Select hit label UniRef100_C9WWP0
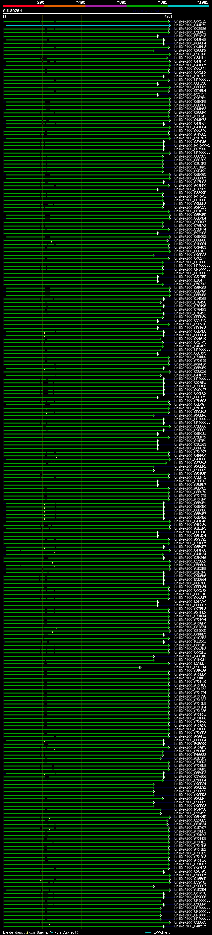 pyautogui.click(x=190, y=112)
